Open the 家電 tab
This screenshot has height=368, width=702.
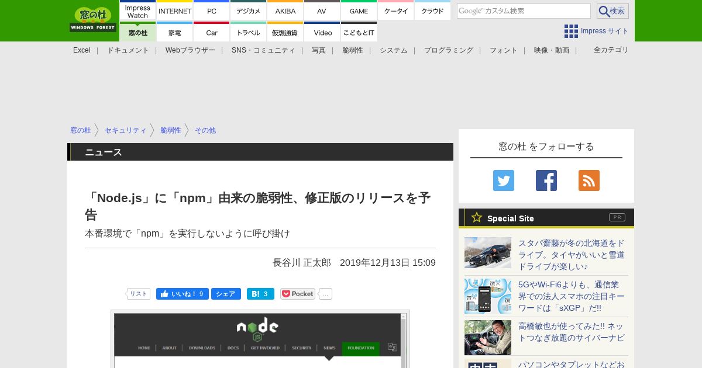(175, 32)
